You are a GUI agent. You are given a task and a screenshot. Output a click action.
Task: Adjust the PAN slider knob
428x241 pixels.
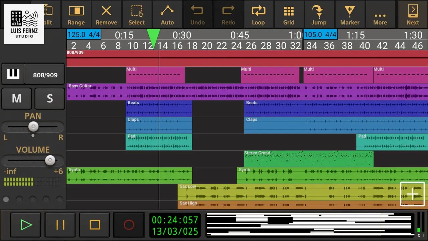pos(33,127)
